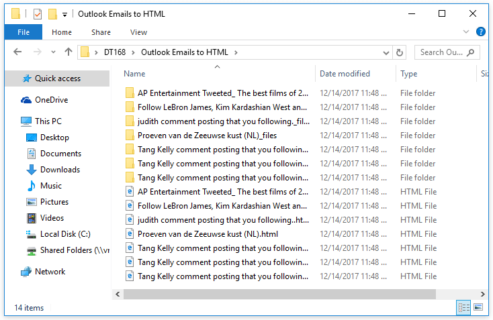
Task: Click the scroll right arrow
Action: coord(482,295)
